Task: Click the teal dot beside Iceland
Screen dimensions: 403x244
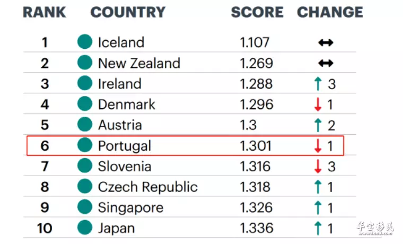Action: (x=85, y=42)
